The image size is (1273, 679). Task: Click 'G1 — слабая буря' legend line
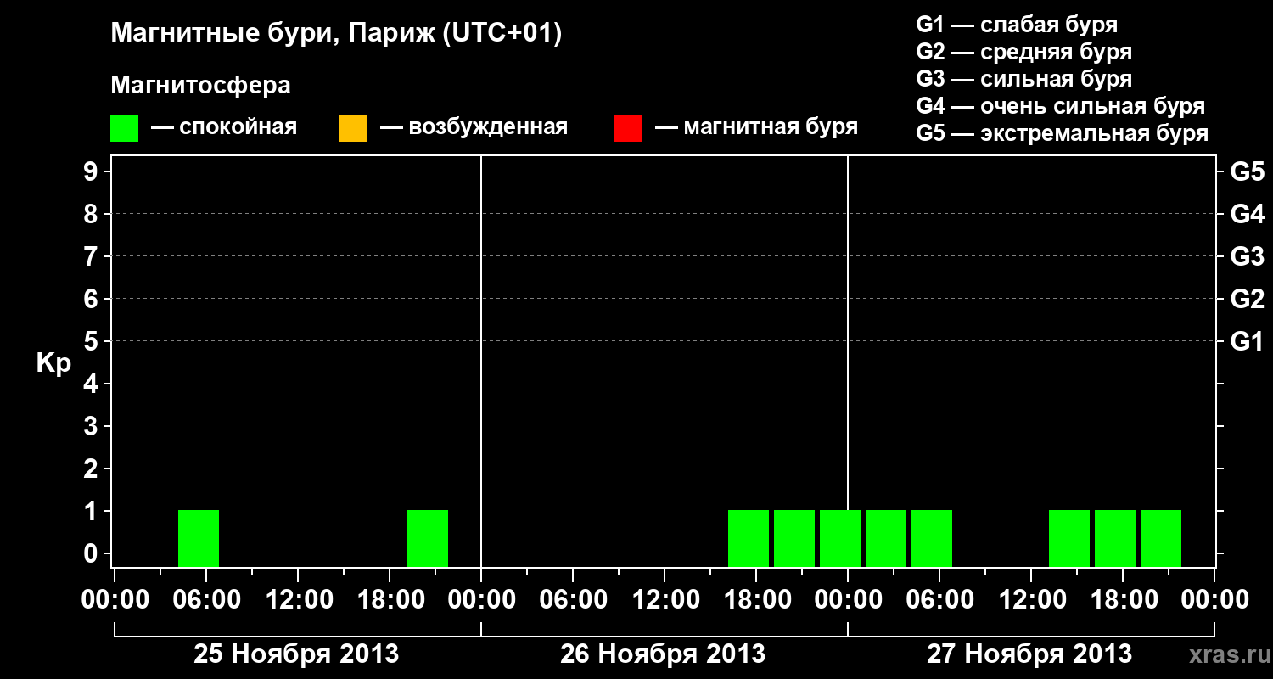point(1017,25)
